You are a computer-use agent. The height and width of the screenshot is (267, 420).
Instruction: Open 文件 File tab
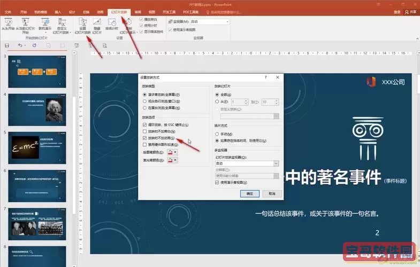8,12
